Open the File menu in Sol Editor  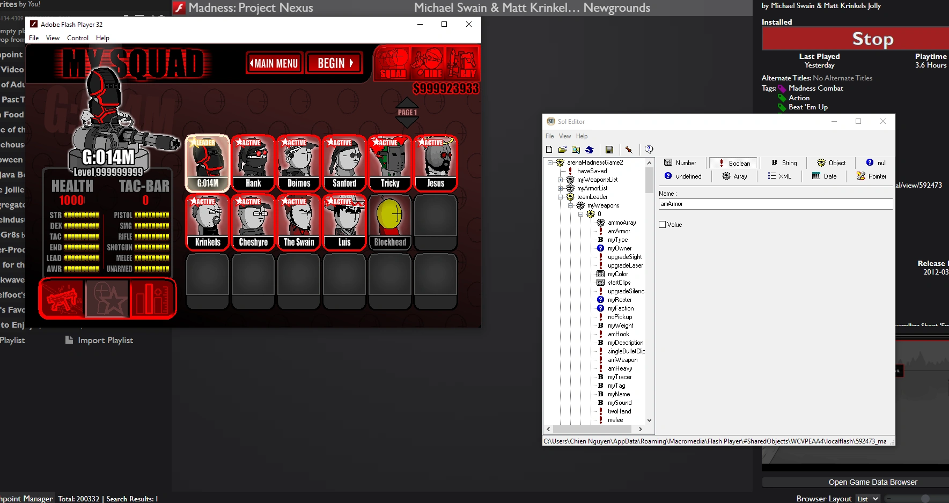[550, 136]
